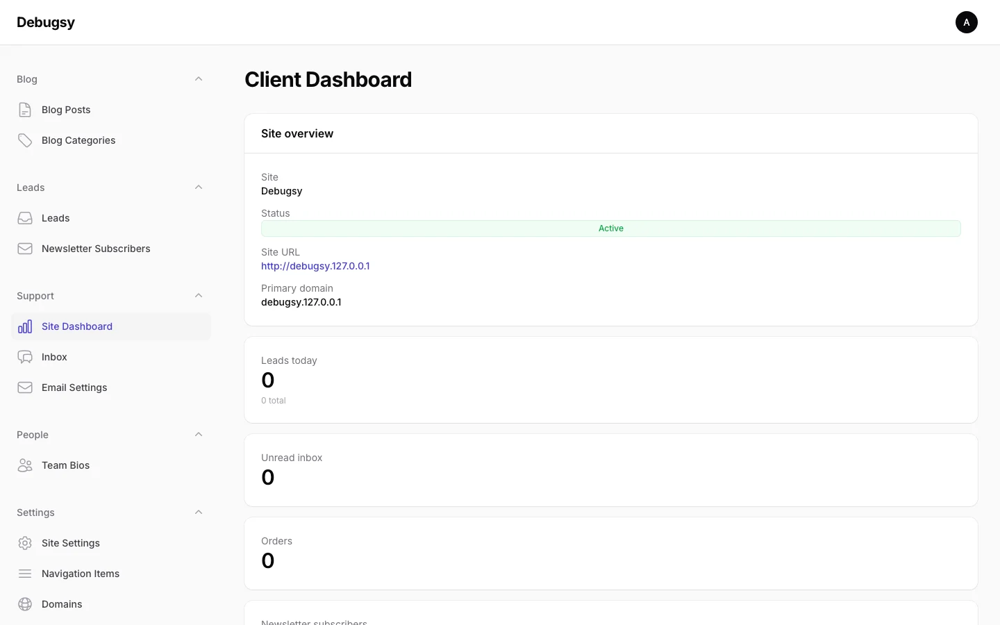The width and height of the screenshot is (1000, 625).
Task: Open the Domains page
Action: 111,604
